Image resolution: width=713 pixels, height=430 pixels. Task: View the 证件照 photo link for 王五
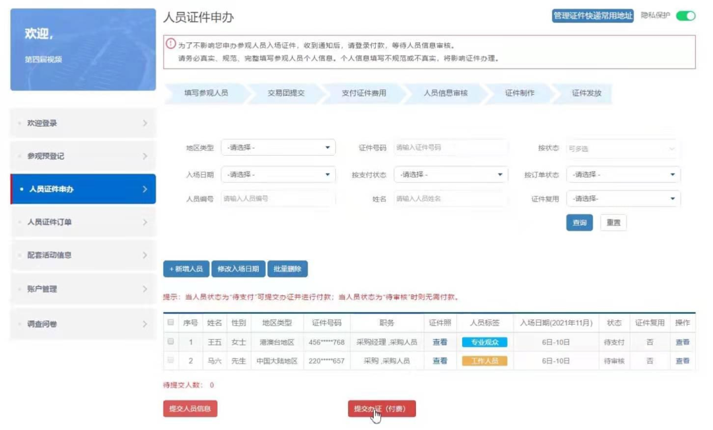(x=440, y=342)
